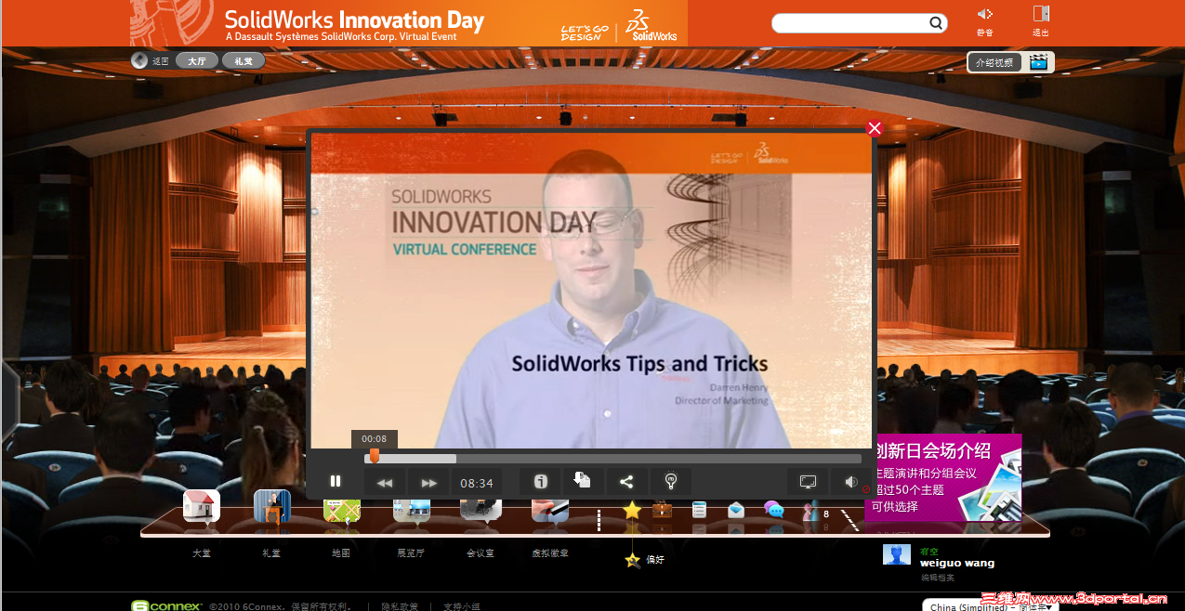Click the clapperboard video icon

click(x=1038, y=62)
